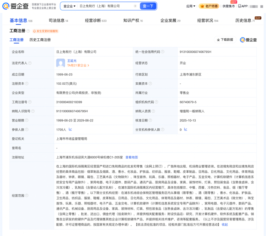The width and height of the screenshot is (266, 236).
Task: Open the 参保人数 trend chart icon
Action: point(70,129)
